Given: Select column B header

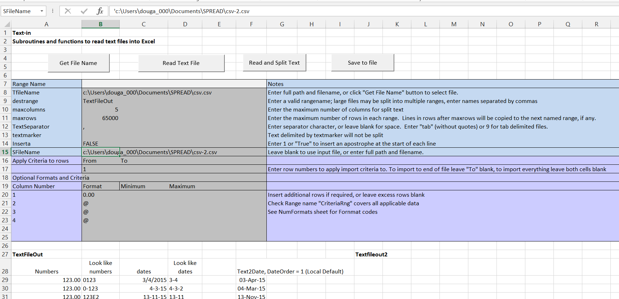Looking at the screenshot, I should [100, 24].
